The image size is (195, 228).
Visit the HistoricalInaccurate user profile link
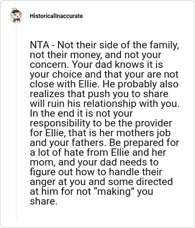56,16
